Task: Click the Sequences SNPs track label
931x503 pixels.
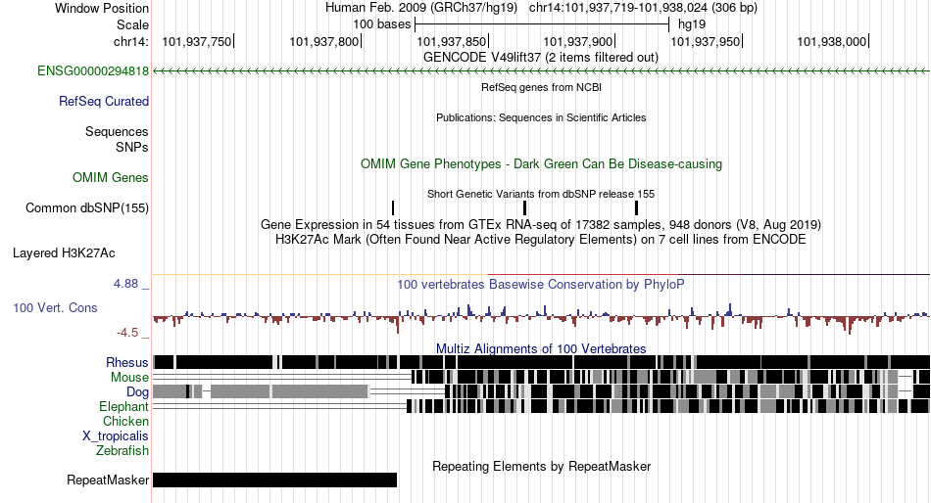Action: 117,139
